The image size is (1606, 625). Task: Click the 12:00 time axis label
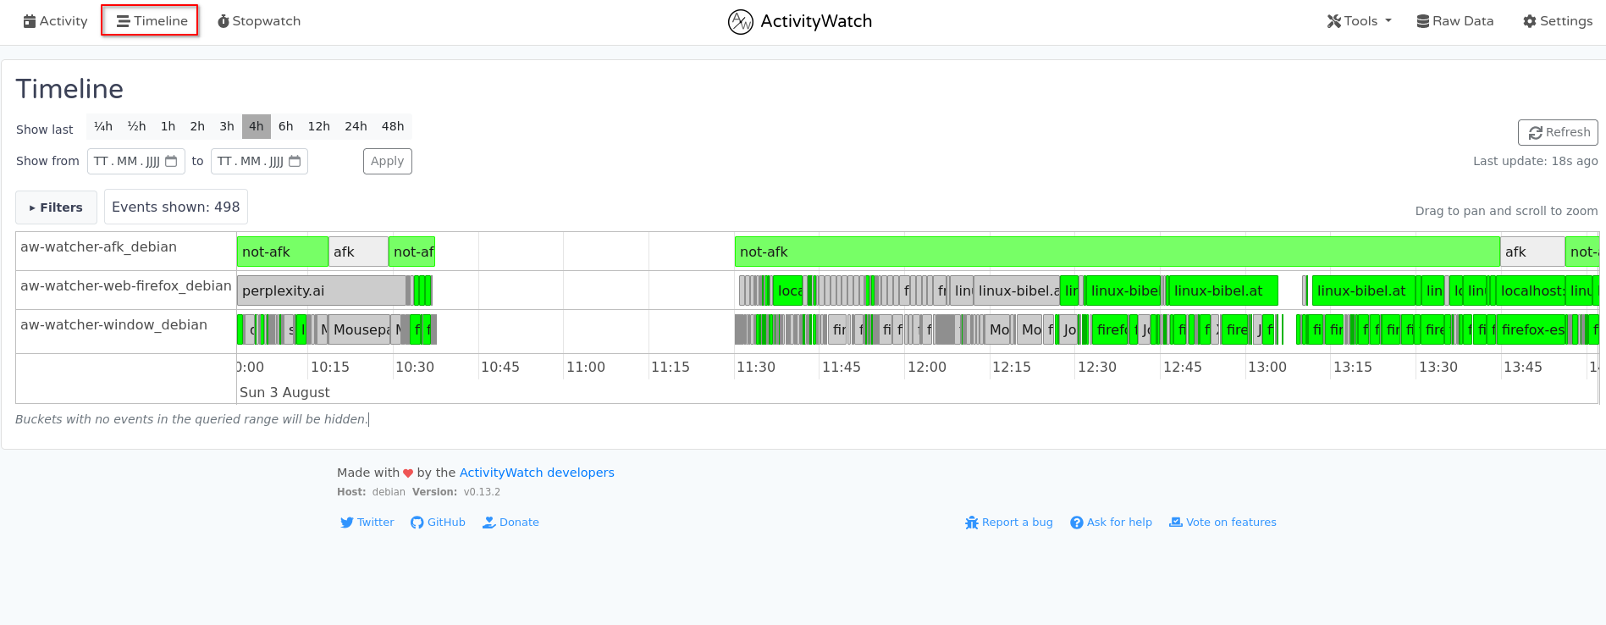click(927, 367)
